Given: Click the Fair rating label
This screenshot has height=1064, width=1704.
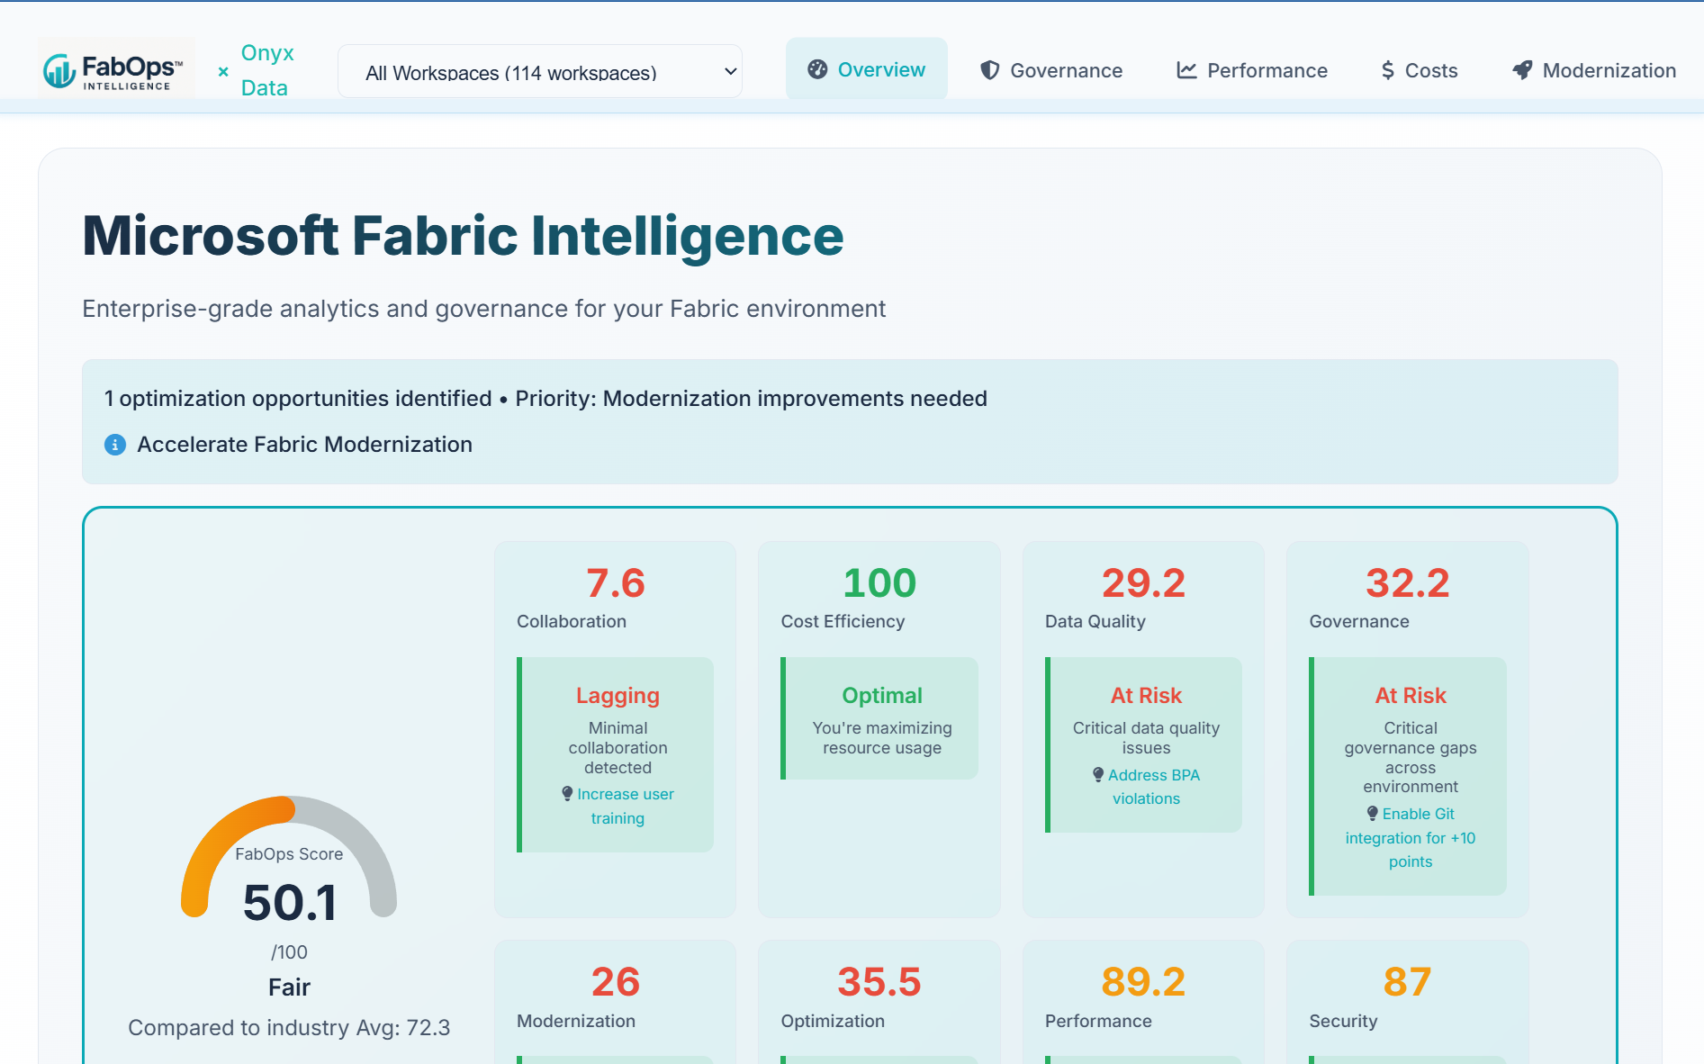Looking at the screenshot, I should tap(289, 987).
